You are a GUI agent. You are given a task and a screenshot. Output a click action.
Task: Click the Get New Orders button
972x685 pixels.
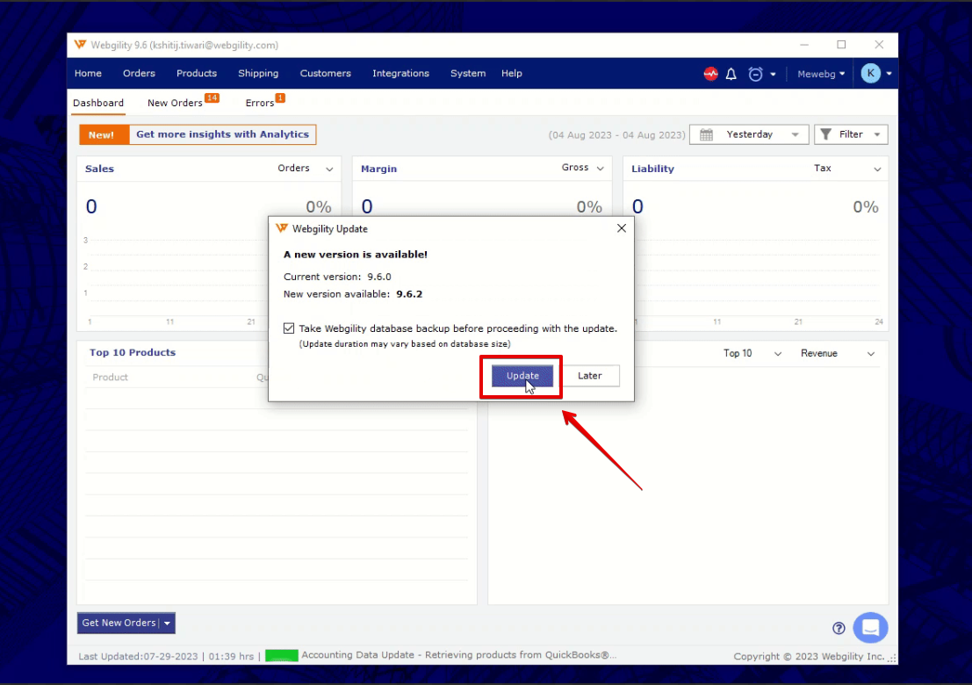[119, 623]
